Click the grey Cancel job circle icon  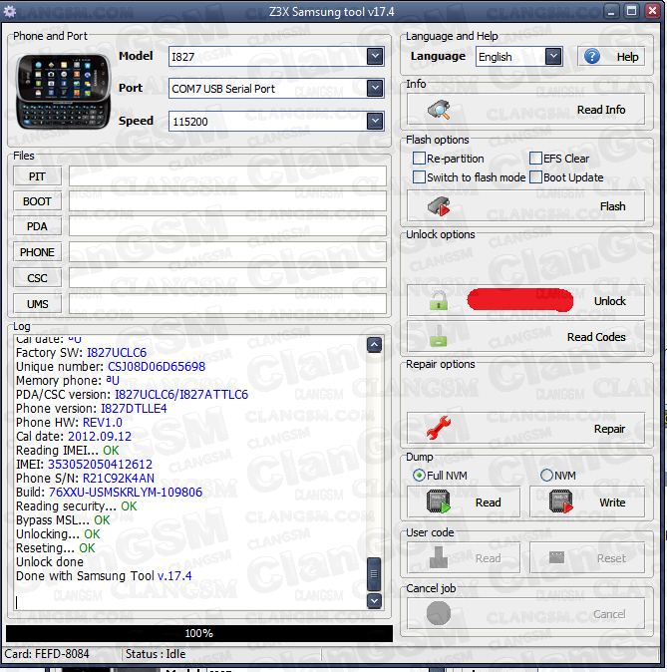coord(439,613)
